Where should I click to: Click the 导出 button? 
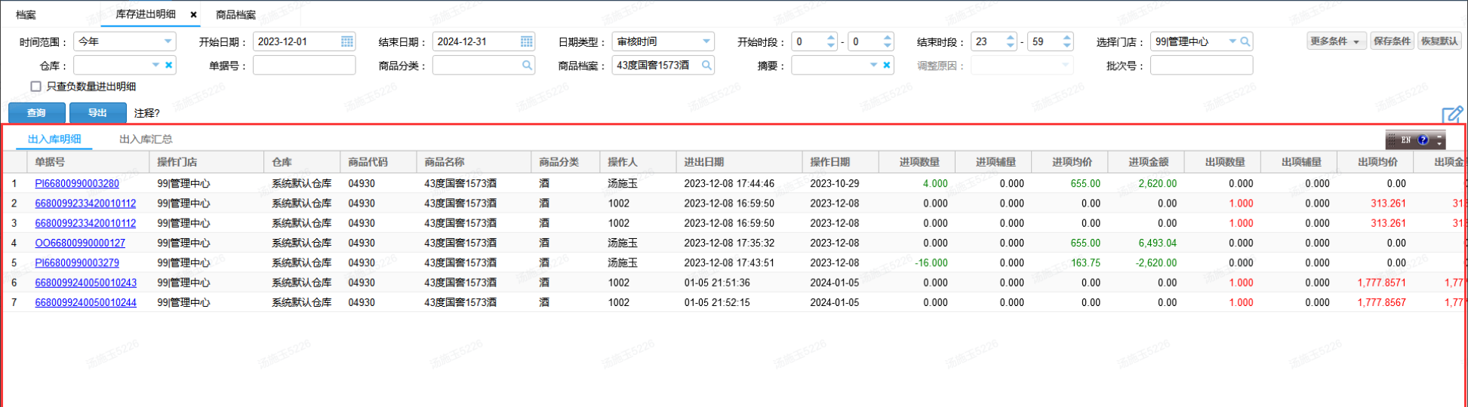pyautogui.click(x=97, y=113)
